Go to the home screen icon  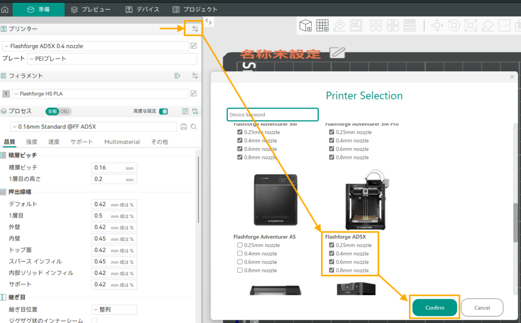(5, 10)
